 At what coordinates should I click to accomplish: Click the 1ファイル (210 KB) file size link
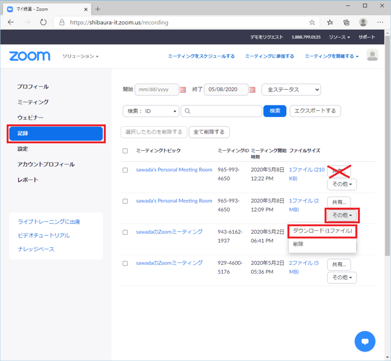307,174
